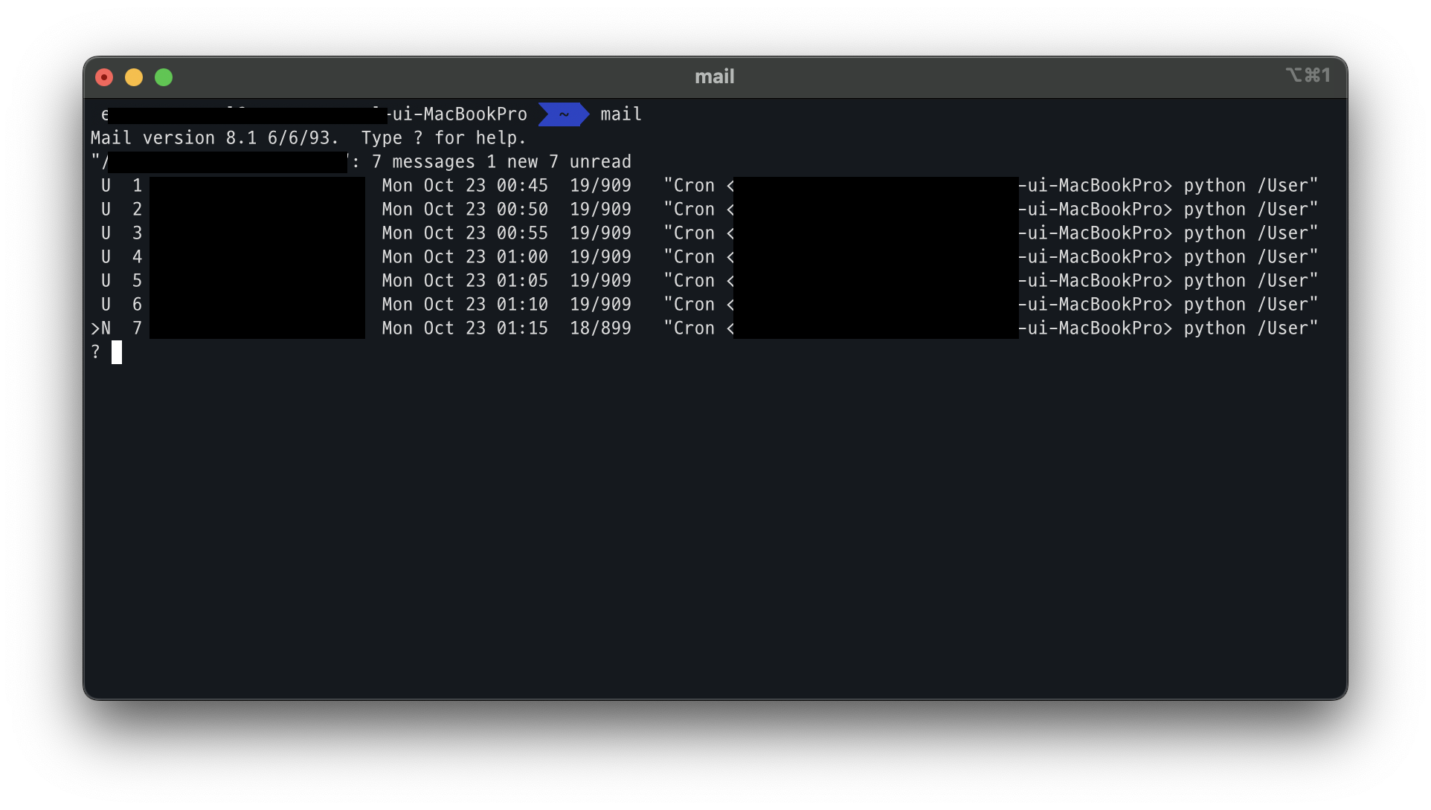1431x810 pixels.
Task: Click the green fullscreen window button
Action: [x=164, y=77]
